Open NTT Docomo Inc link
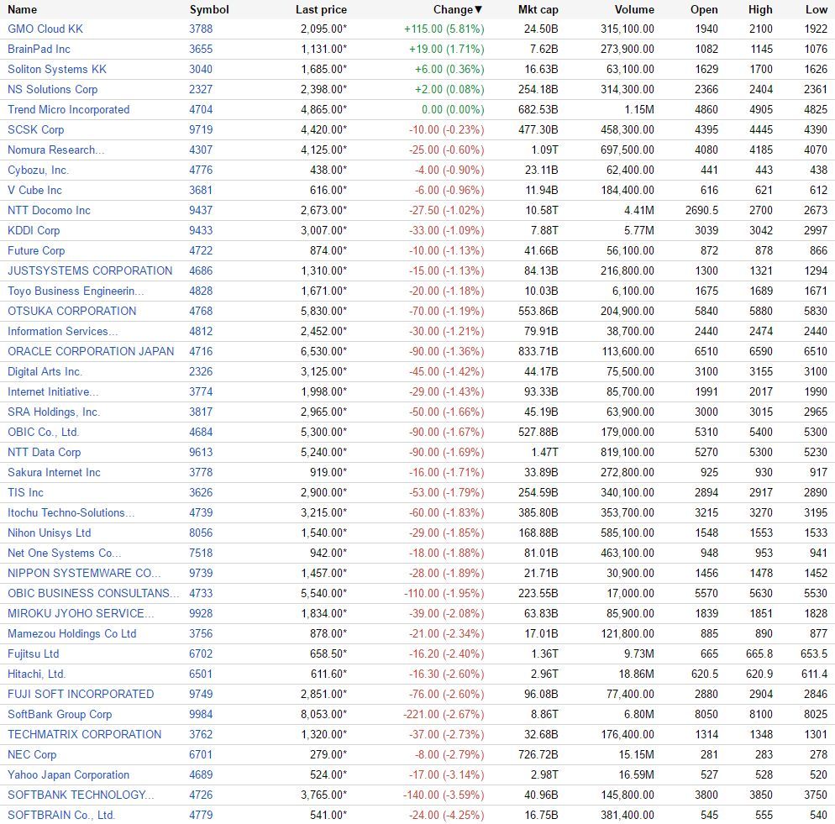 pyautogui.click(x=49, y=210)
